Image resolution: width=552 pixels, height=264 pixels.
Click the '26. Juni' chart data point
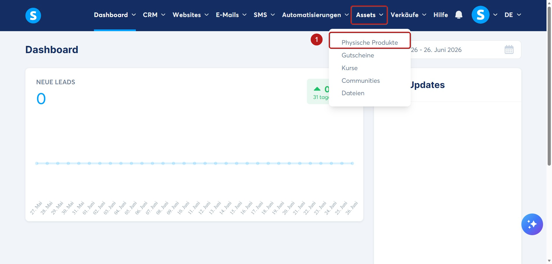(352, 163)
